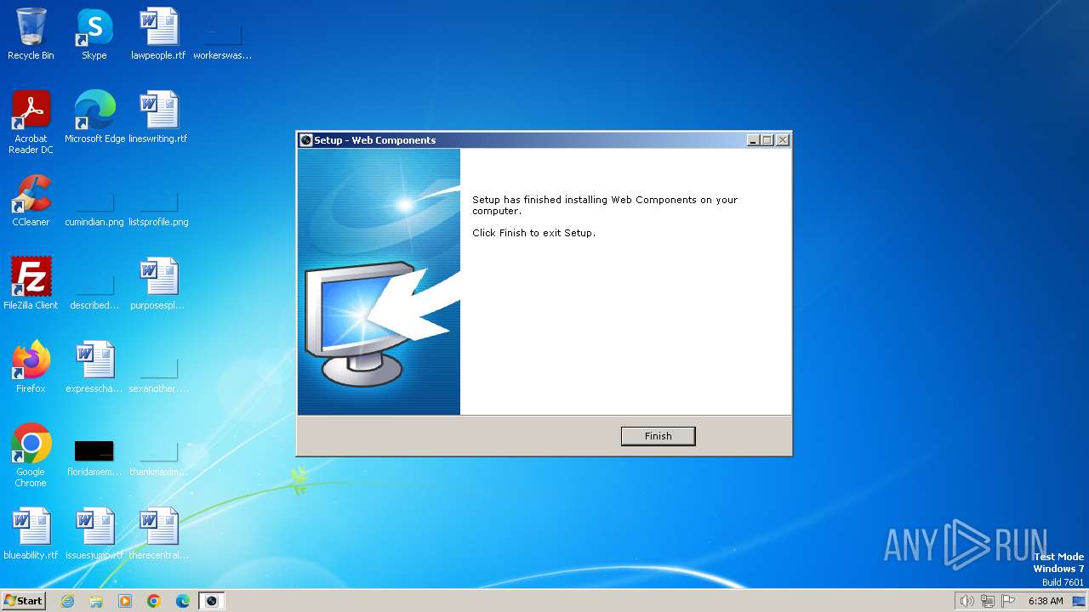This screenshot has width=1089, height=612.
Task: Open Windows Explorer from taskbar
Action: [x=96, y=601]
